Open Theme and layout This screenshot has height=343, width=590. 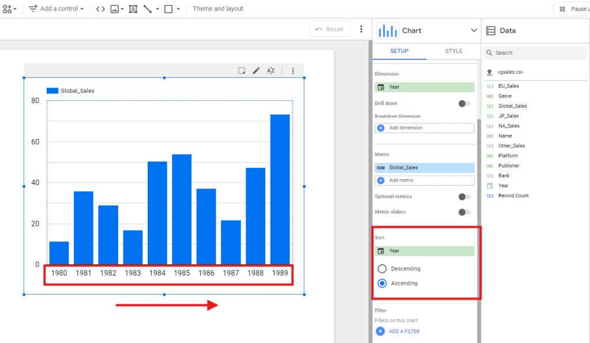pos(218,9)
